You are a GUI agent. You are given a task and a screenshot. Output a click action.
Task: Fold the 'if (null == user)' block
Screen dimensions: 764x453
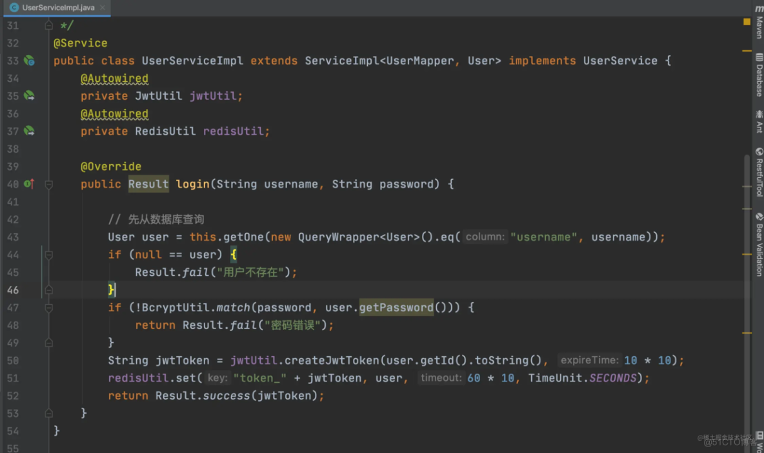pyautogui.click(x=48, y=255)
